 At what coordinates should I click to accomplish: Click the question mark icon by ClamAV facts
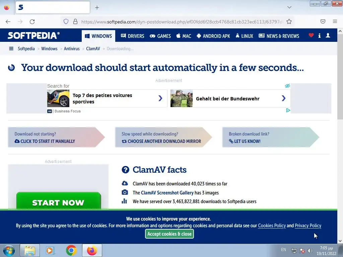126,170
